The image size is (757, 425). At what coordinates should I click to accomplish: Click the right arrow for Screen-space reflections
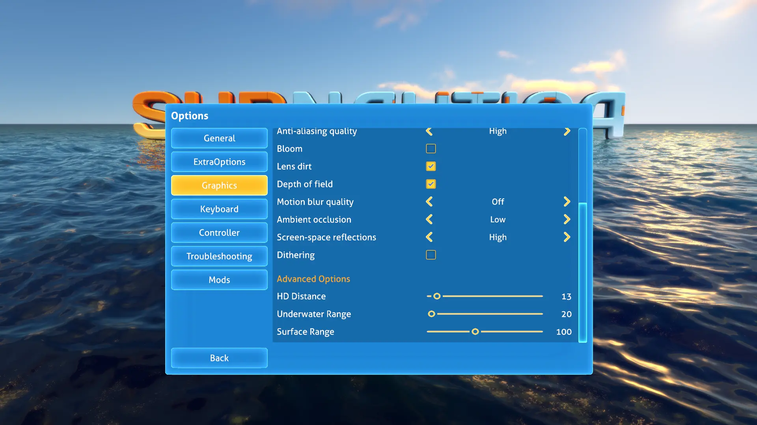click(567, 237)
